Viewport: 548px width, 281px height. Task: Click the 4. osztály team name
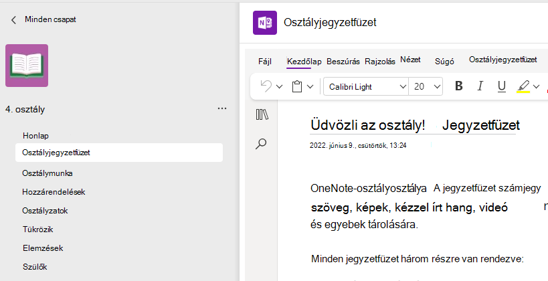[x=25, y=110]
